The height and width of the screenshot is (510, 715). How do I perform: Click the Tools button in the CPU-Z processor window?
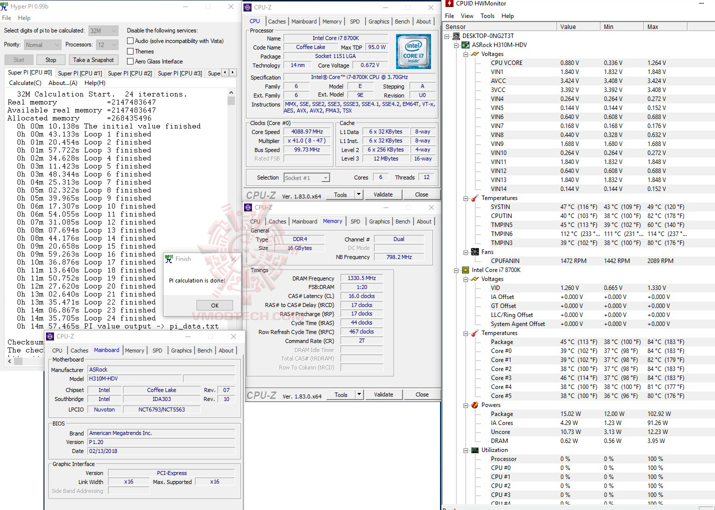tap(340, 194)
